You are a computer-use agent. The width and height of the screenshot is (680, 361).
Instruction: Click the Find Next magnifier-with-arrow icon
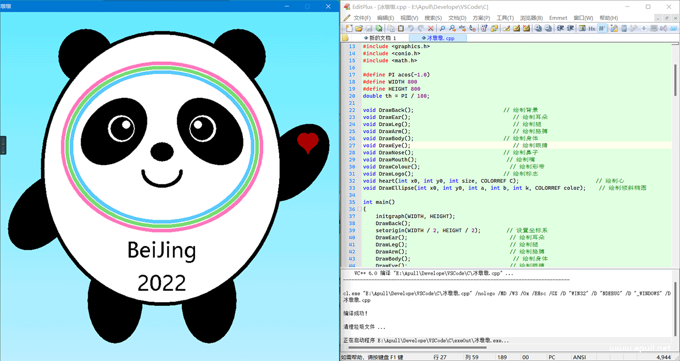pyautogui.click(x=453, y=28)
